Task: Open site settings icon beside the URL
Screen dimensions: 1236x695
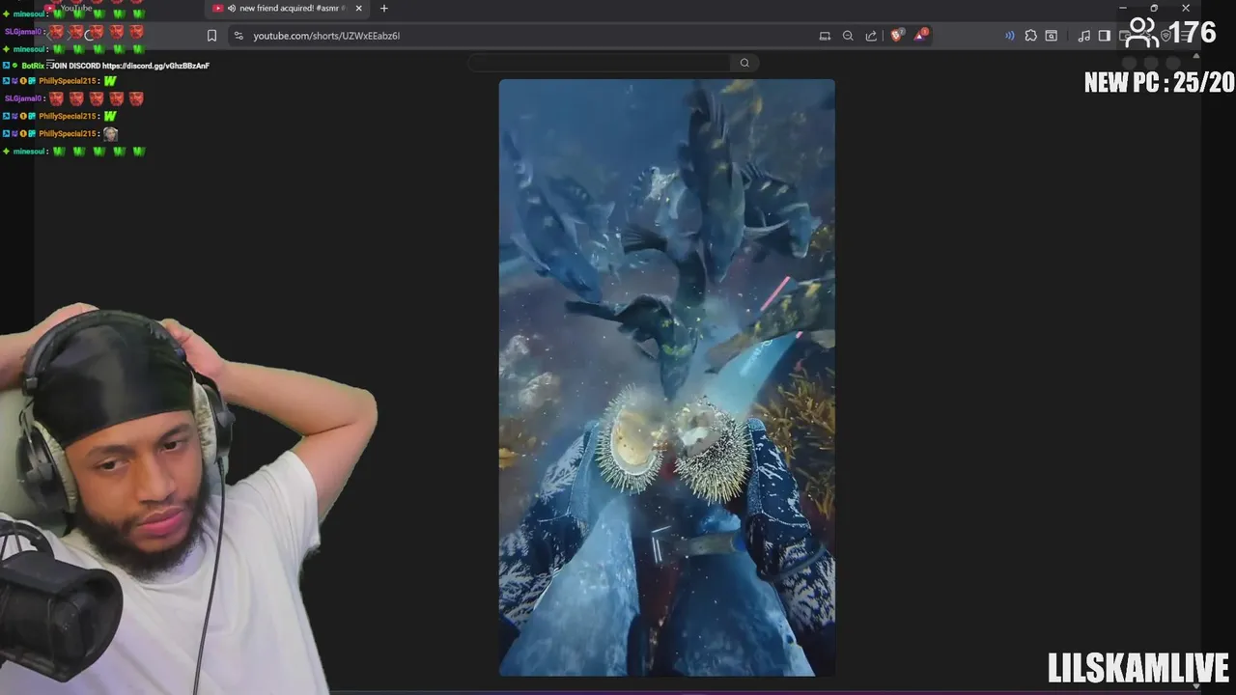Action: (x=239, y=36)
